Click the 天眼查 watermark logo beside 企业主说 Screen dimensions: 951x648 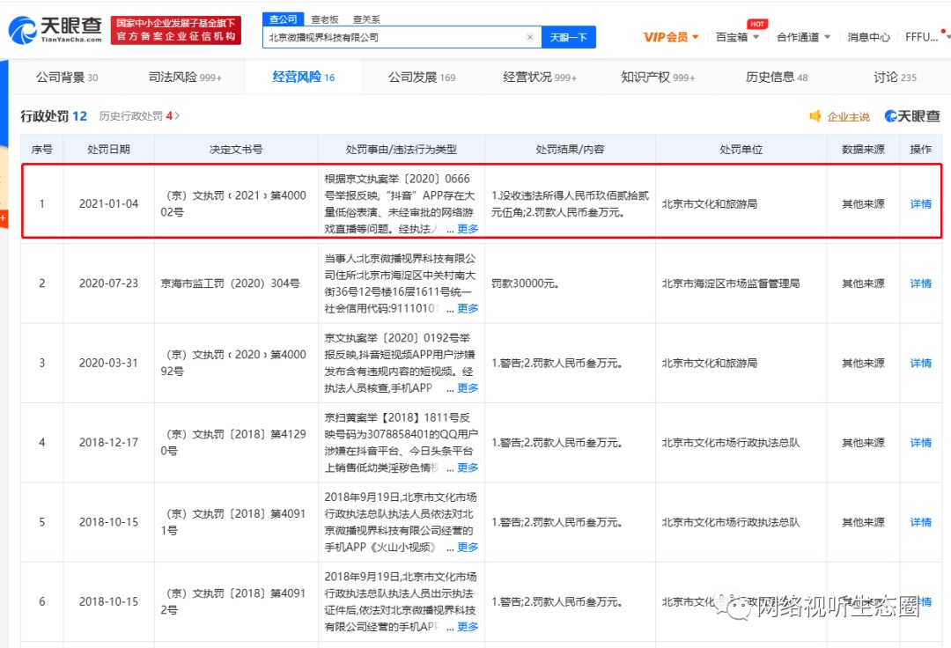click(x=912, y=116)
